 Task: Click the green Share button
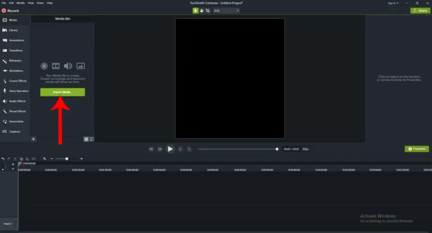point(420,10)
